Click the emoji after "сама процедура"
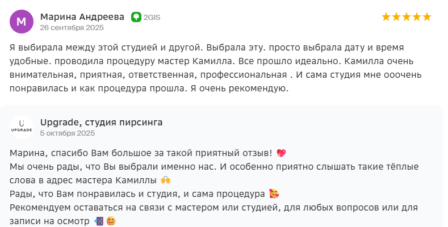 coord(274,194)
